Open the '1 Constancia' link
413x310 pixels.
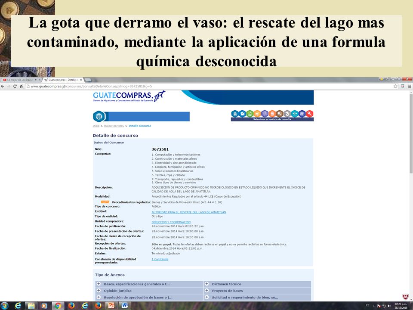[160, 259]
